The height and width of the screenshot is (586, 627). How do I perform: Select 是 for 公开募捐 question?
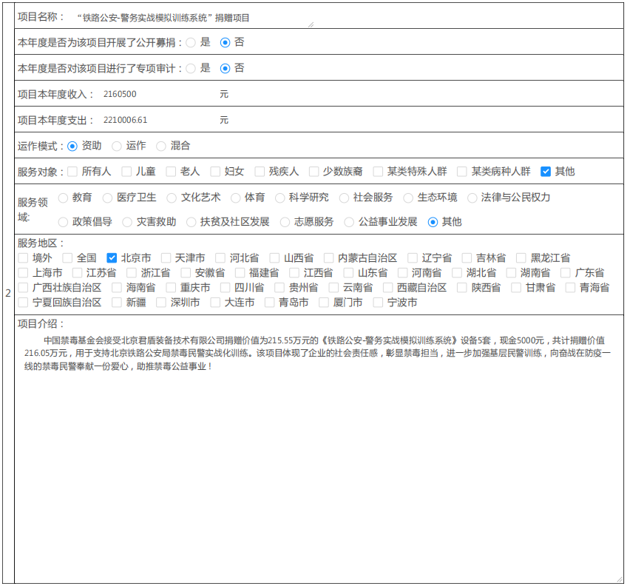pyautogui.click(x=191, y=42)
